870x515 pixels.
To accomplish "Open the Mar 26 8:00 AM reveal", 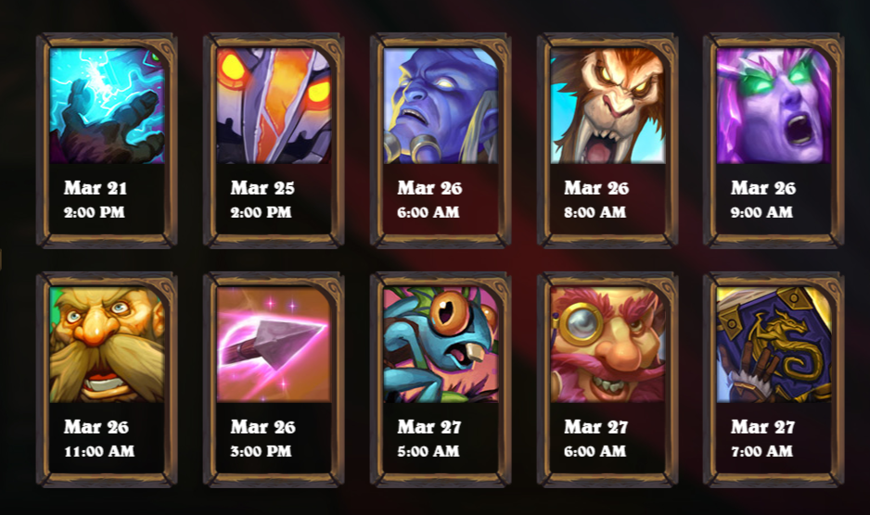I will pos(596,199).
